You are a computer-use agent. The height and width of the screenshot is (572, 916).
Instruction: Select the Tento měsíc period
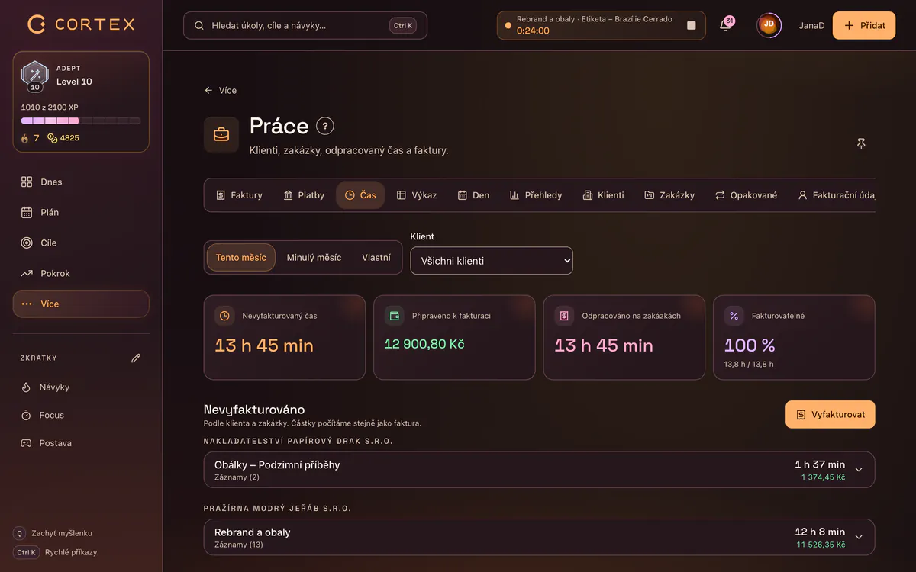[241, 258]
